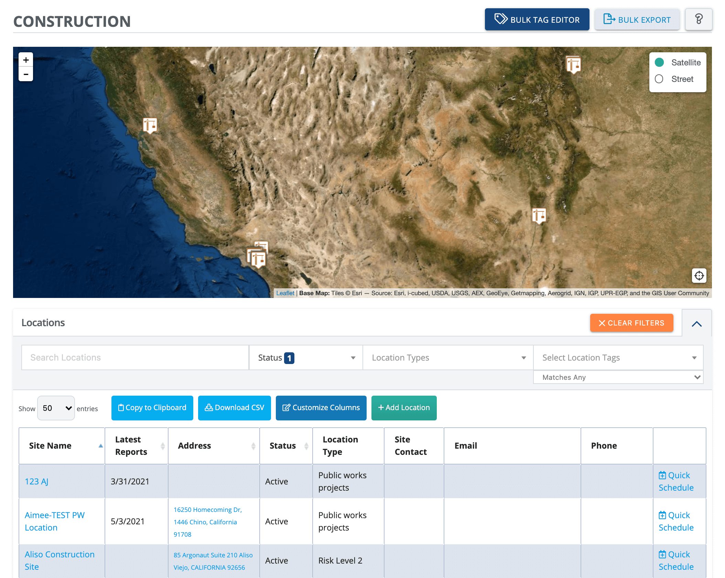Viewport: 725px width, 578px height.
Task: Collapse the Locations panel with chevron
Action: click(696, 323)
